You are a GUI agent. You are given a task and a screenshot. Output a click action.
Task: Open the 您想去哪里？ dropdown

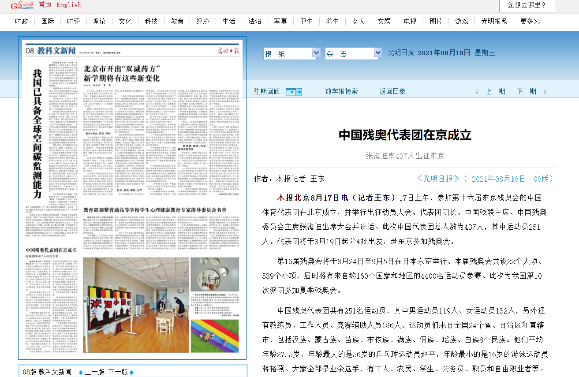tap(527, 5)
